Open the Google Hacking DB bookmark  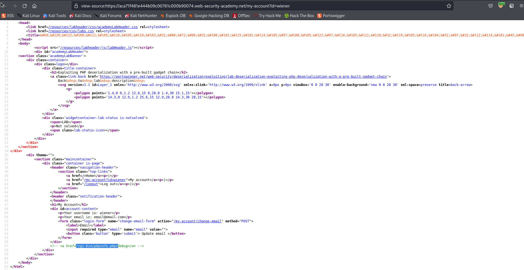coord(209,16)
